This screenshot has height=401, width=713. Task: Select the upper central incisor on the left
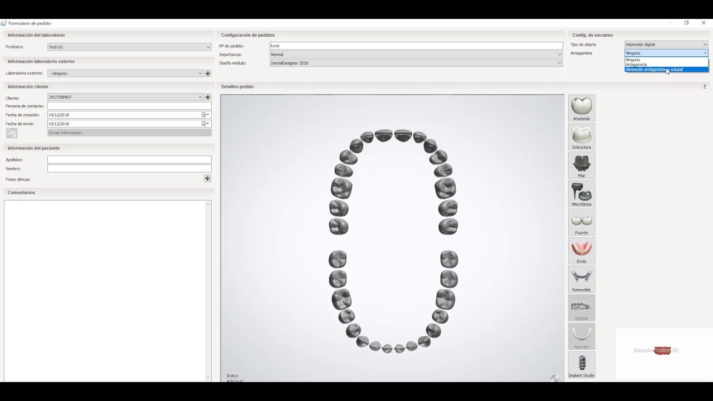383,135
